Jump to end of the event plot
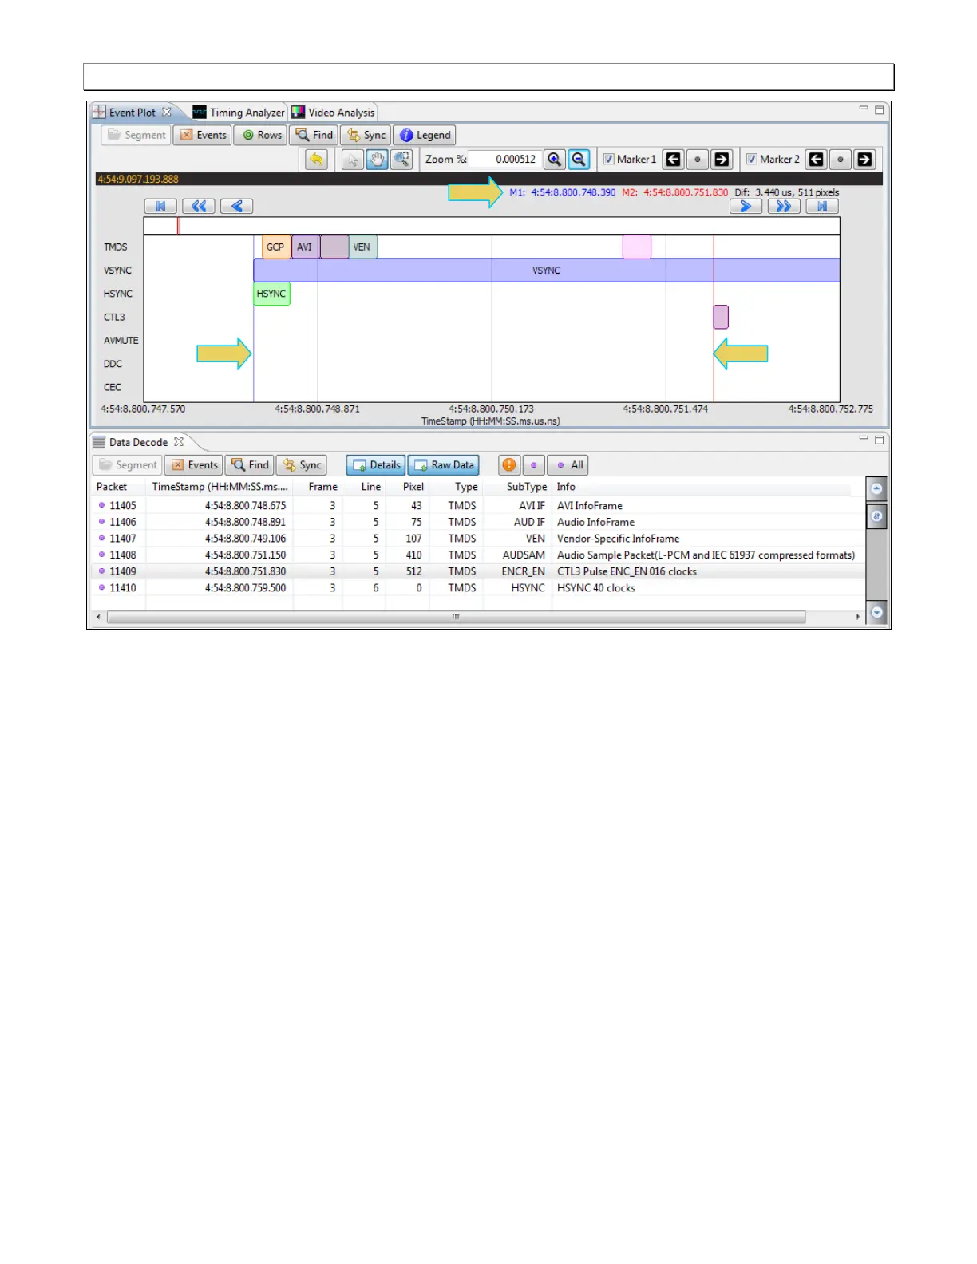This screenshot has height=1264, width=977. pos(822,207)
